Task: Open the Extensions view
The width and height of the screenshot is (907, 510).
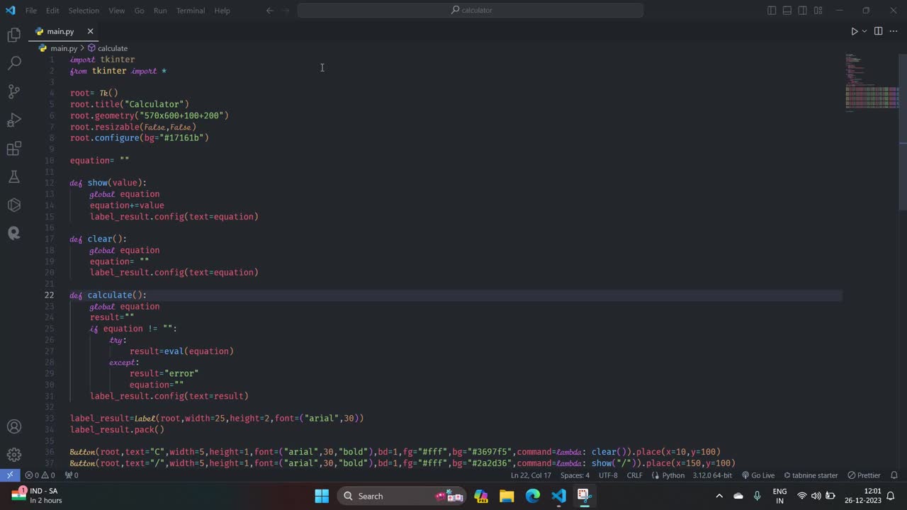Action: pos(14,149)
